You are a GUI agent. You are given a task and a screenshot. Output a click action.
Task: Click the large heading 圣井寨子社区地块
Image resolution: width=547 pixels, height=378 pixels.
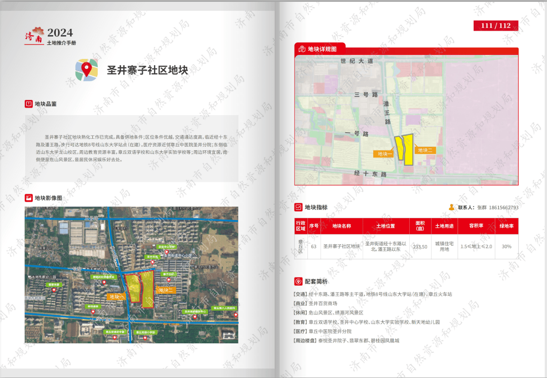[147, 70]
